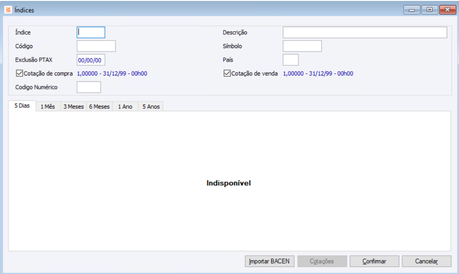Switch to the 5 Dias tab
The height and width of the screenshot is (274, 459).
point(22,106)
